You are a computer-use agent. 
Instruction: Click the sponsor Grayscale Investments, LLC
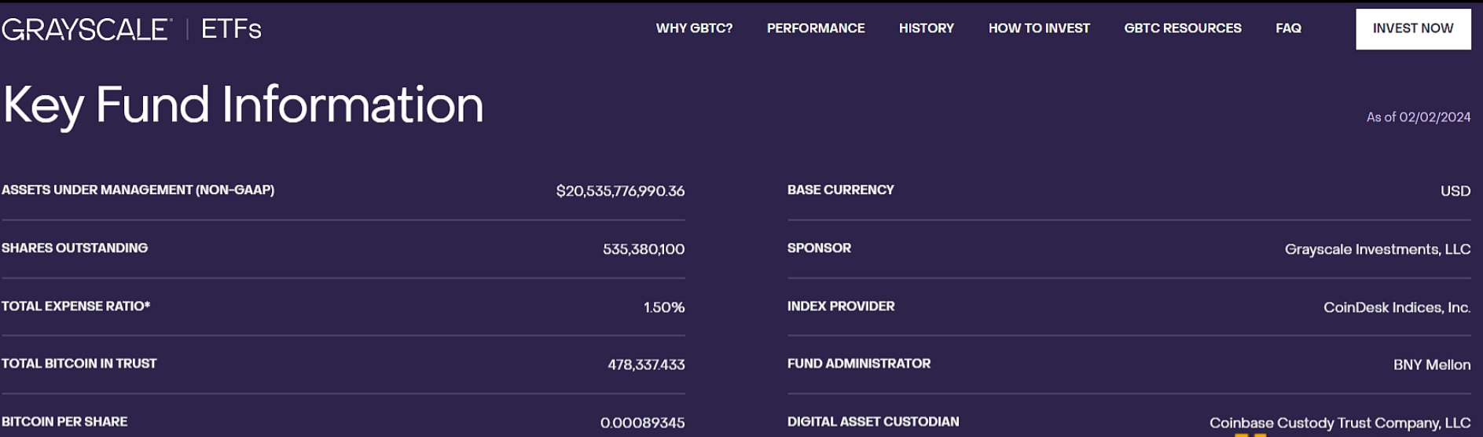pyautogui.click(x=1377, y=249)
